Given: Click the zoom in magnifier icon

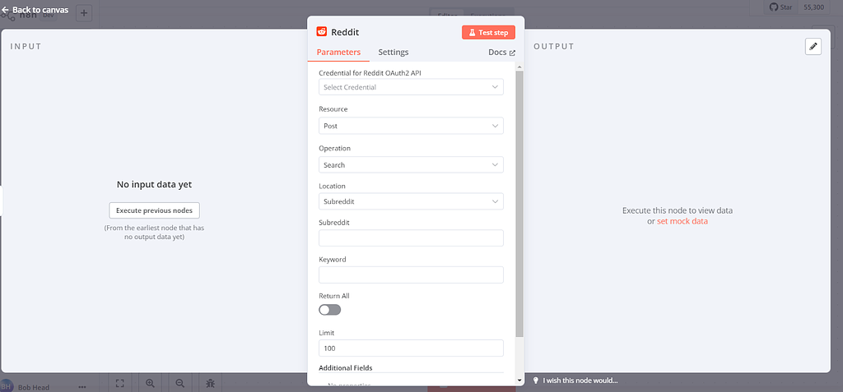Looking at the screenshot, I should pos(151,383).
